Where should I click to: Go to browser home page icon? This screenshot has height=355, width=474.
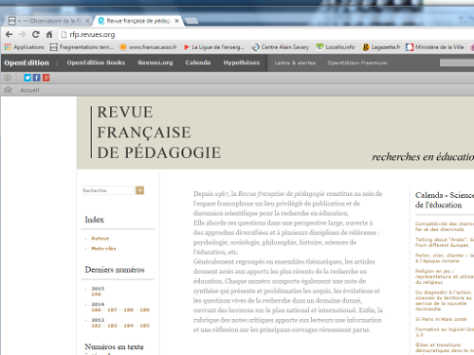tap(49, 34)
